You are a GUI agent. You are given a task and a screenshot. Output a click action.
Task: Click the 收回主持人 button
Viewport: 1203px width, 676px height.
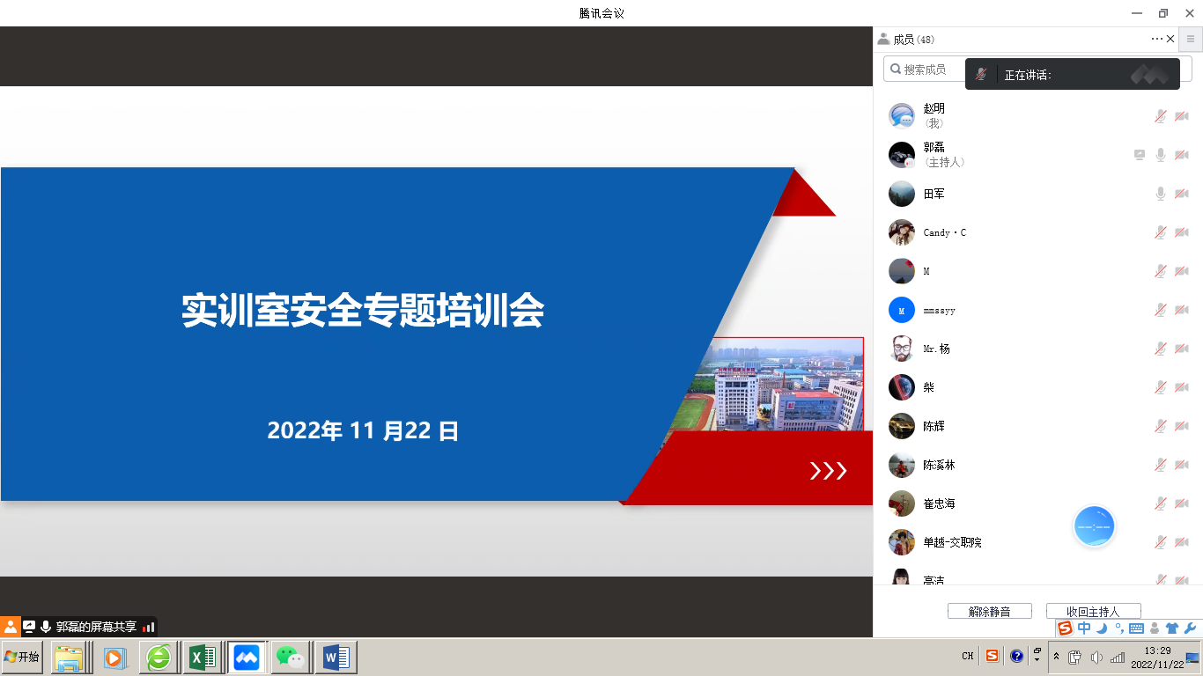[1093, 612]
